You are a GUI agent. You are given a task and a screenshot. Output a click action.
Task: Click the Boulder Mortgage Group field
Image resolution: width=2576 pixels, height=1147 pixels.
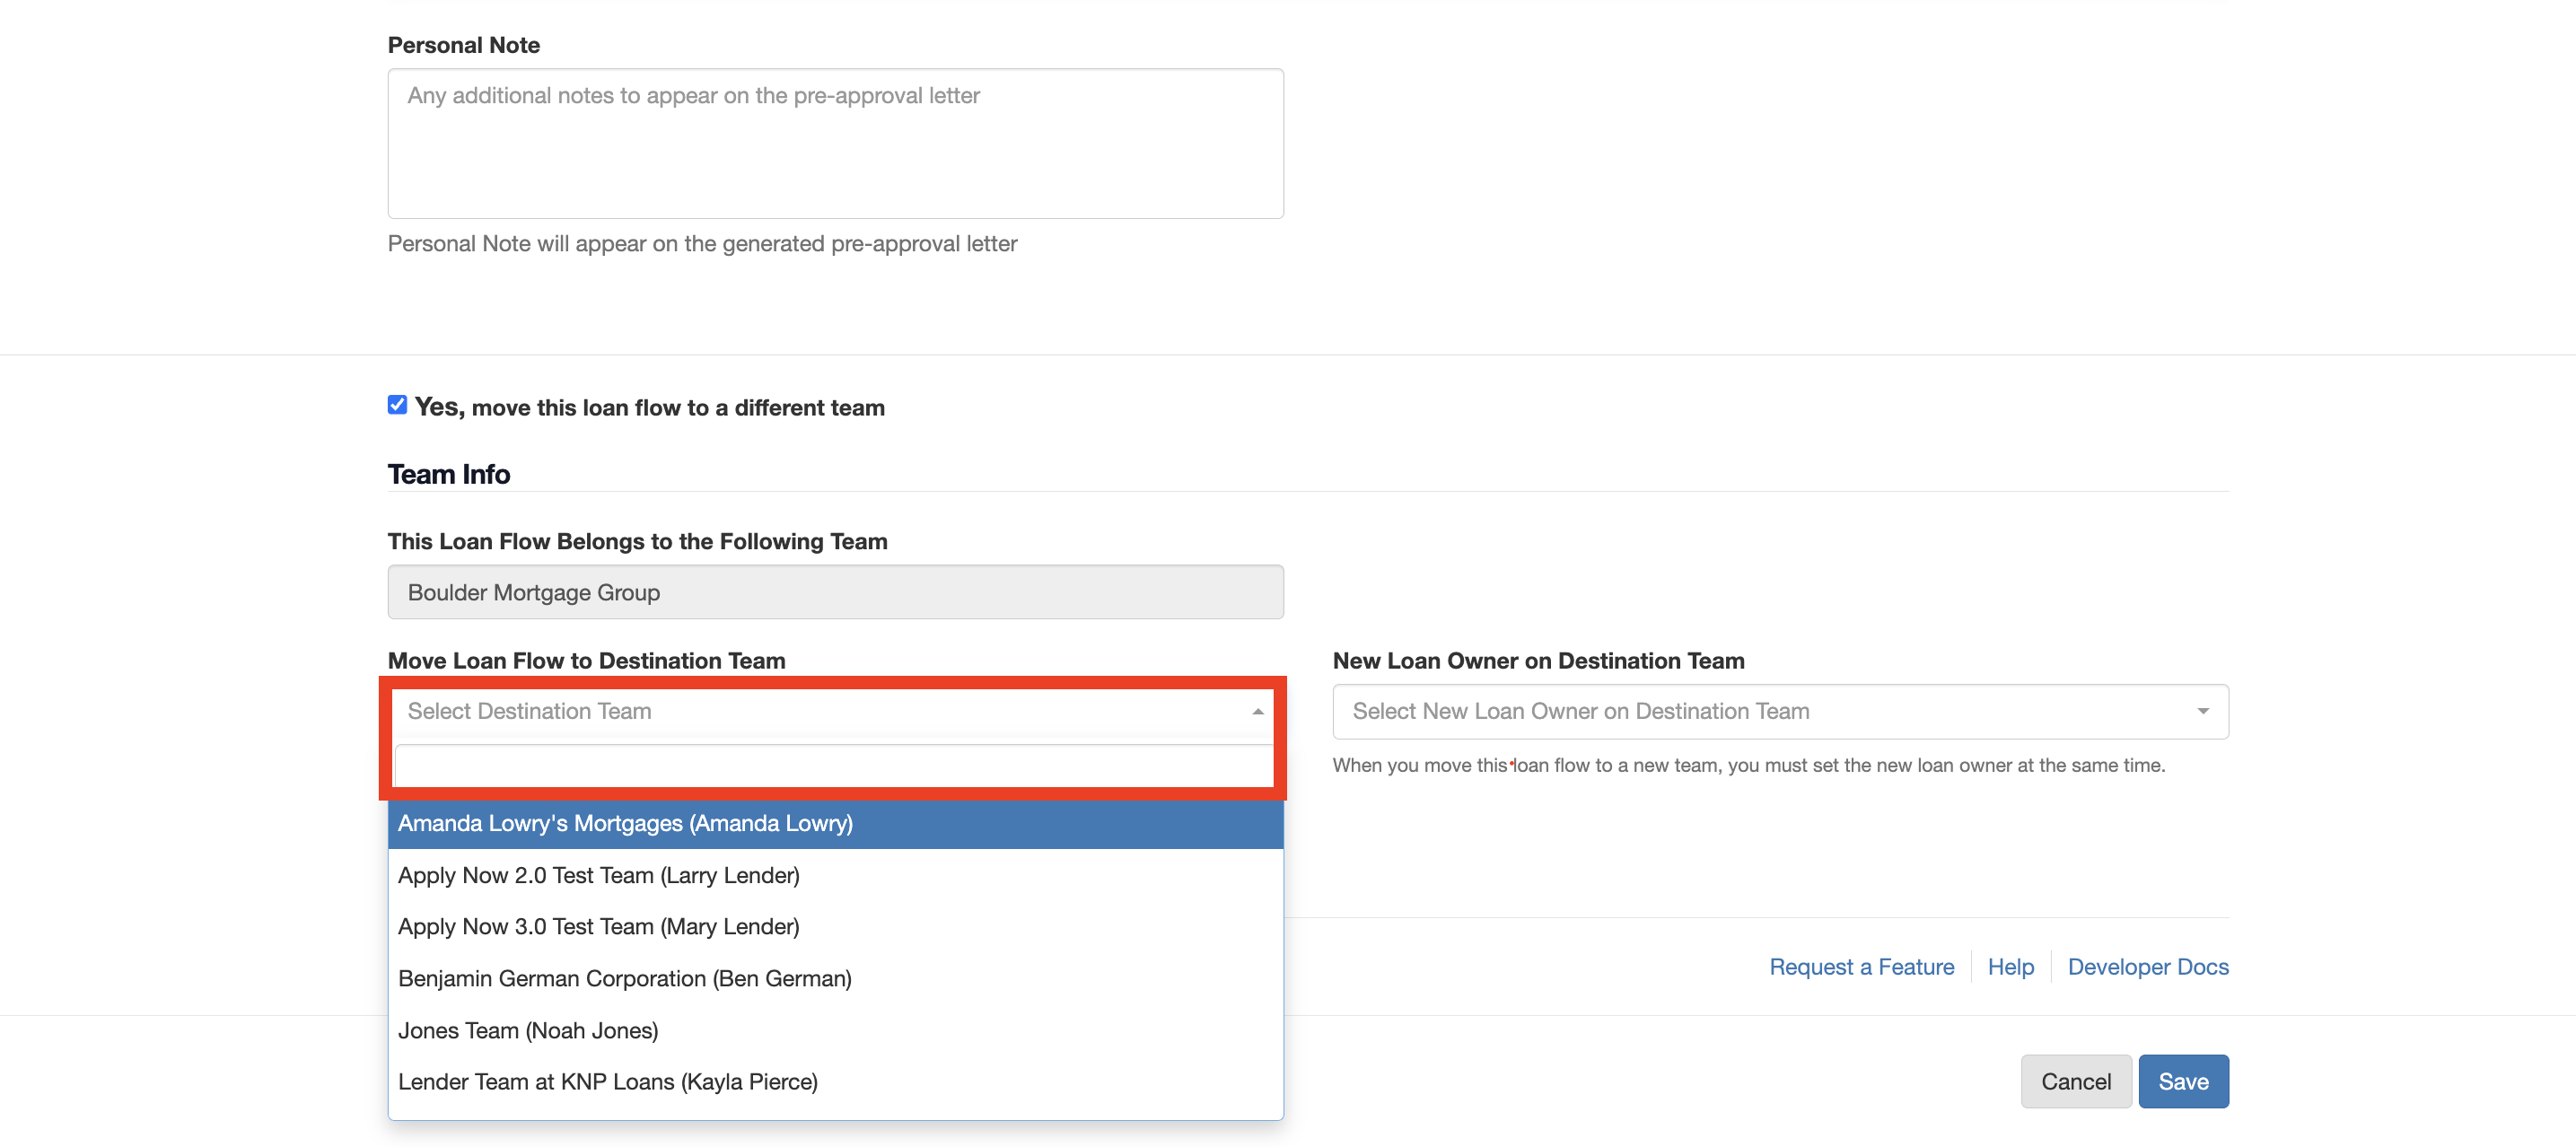point(835,592)
